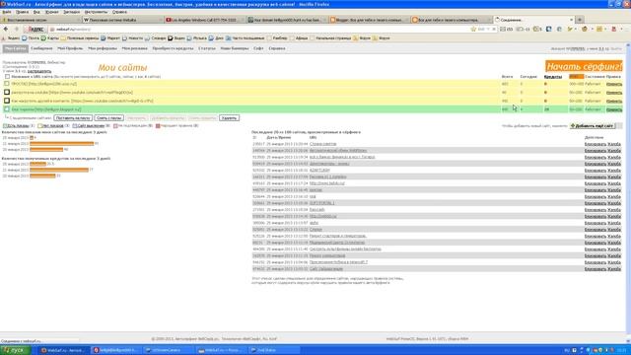
Task: Open the Сообщения site tab
Action: [x=41, y=48]
